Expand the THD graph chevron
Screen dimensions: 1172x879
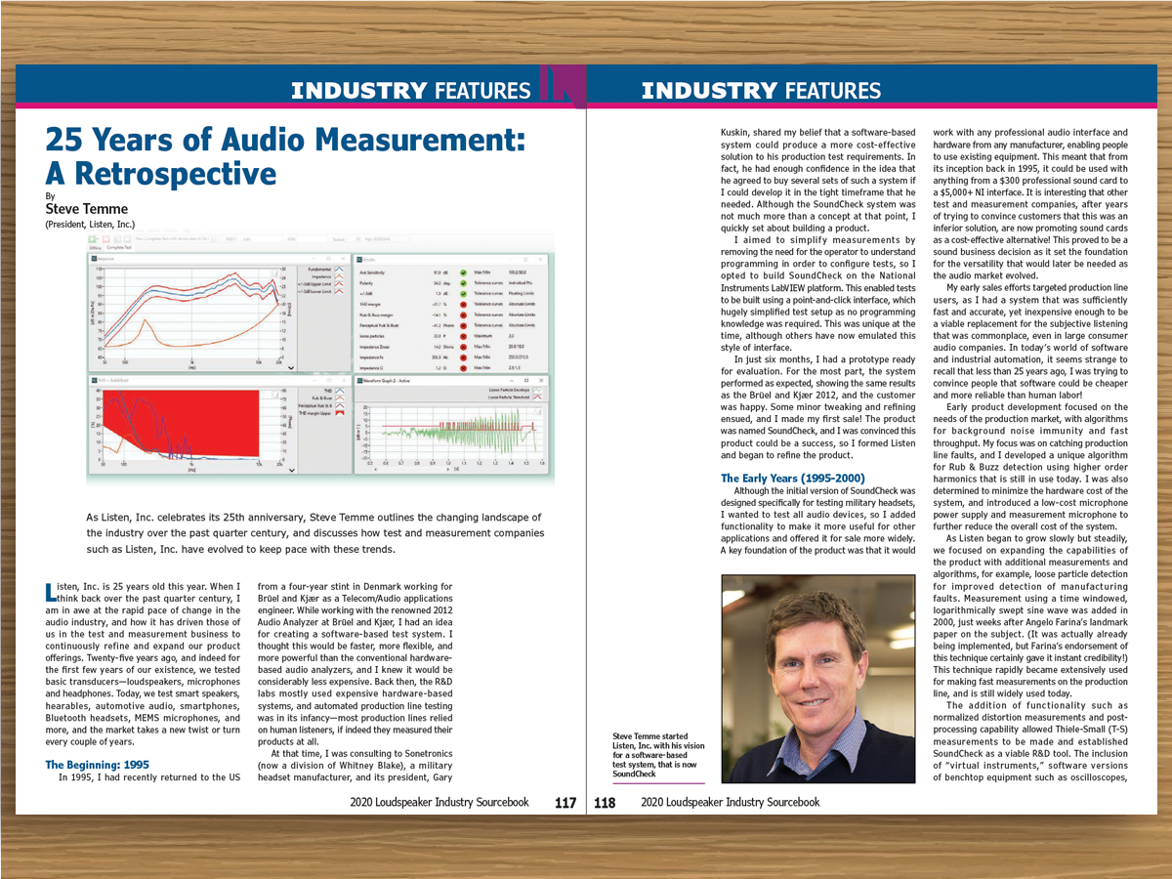click(x=291, y=471)
